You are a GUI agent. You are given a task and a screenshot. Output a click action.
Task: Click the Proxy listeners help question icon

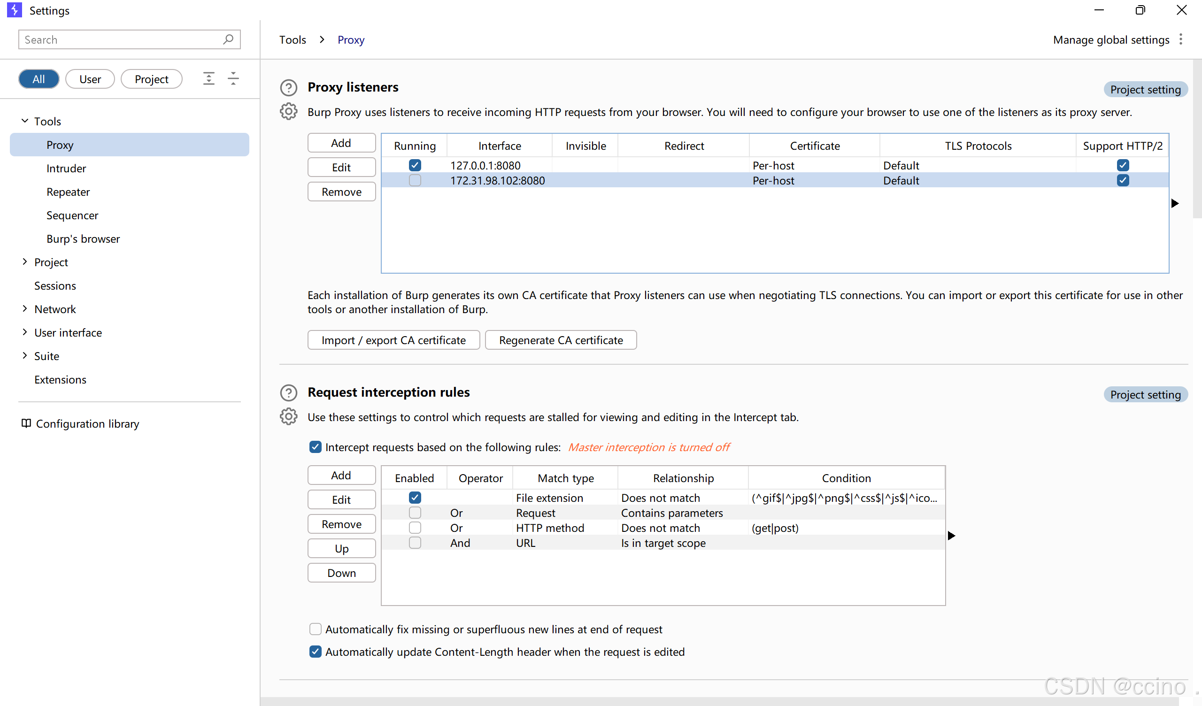pyautogui.click(x=289, y=88)
